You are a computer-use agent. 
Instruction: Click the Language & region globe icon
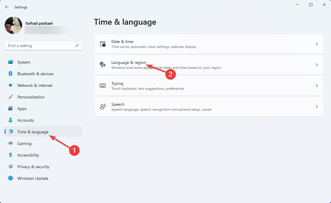[103, 65]
